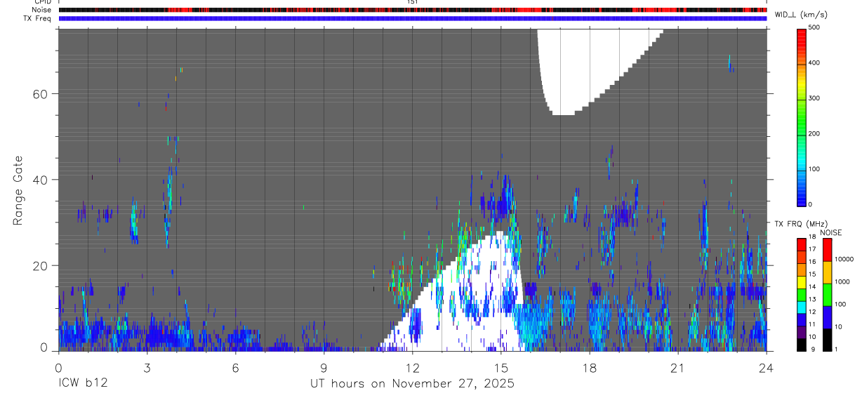Click the TX frequency legend label '18'
This screenshot has height=398, width=862.
pos(812,237)
